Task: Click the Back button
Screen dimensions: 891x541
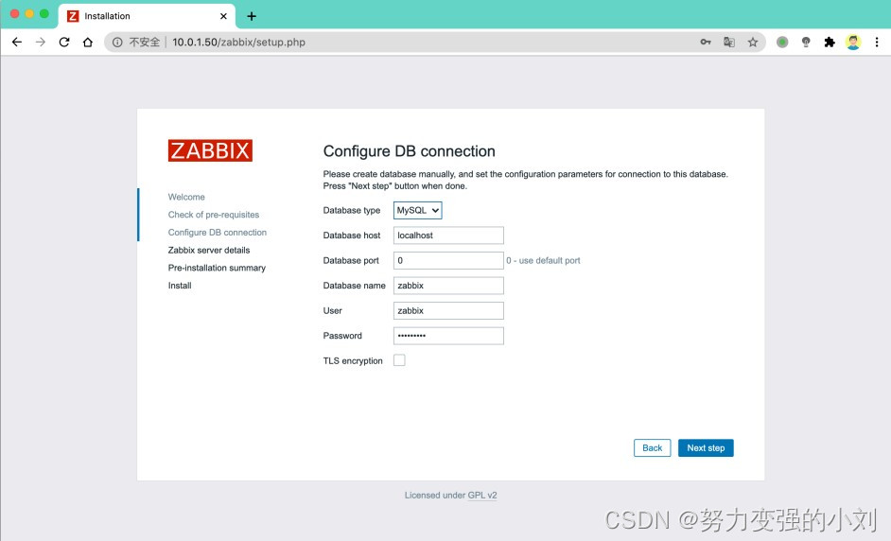Action: 653,447
